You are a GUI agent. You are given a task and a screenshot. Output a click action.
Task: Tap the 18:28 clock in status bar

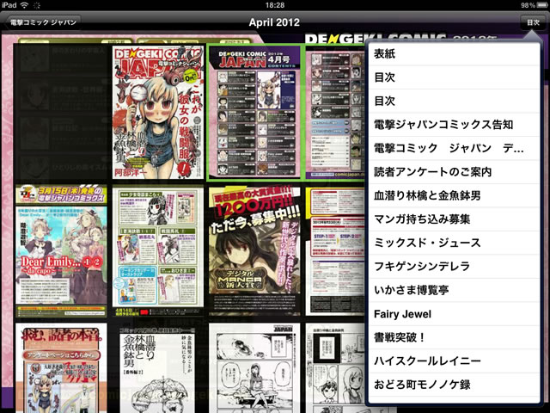tap(275, 5)
